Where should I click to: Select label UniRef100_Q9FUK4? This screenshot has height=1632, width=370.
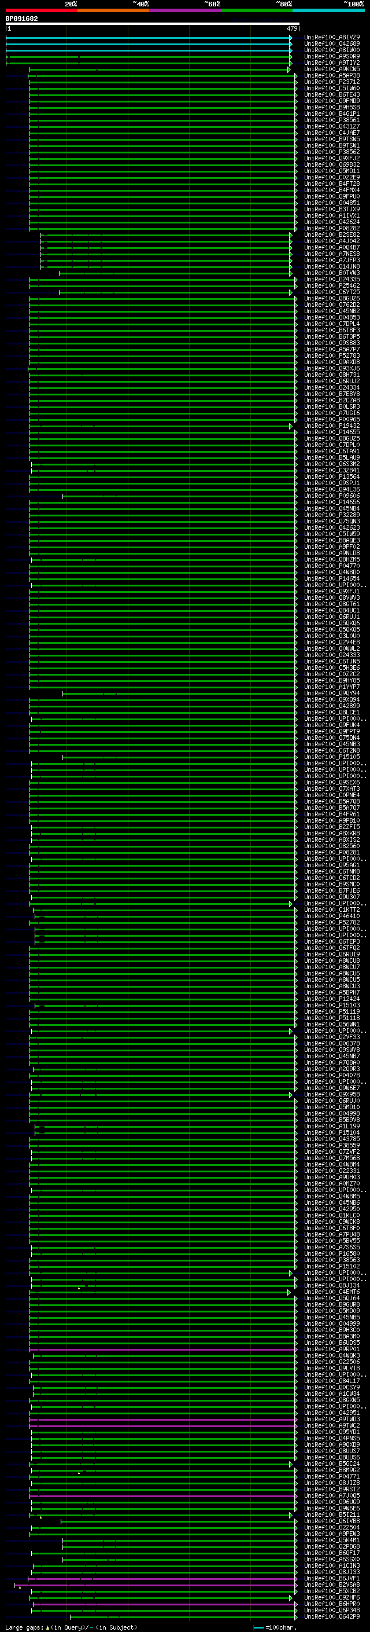(x=332, y=725)
